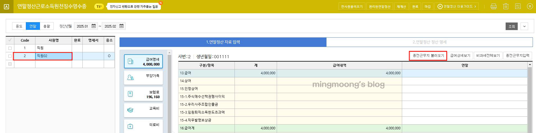Click the A logo icon in the header

[x=6, y=7]
